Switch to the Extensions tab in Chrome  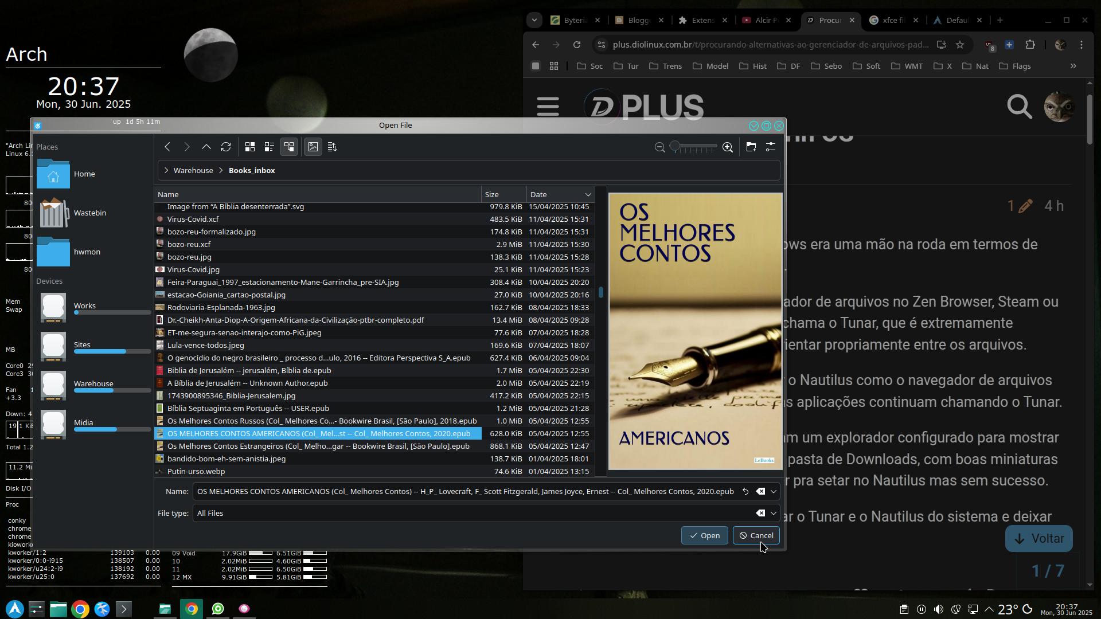click(703, 20)
